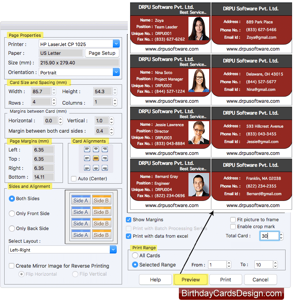Click the Total Card input field
Viewport: 294px width, 301px height.
[269, 236]
